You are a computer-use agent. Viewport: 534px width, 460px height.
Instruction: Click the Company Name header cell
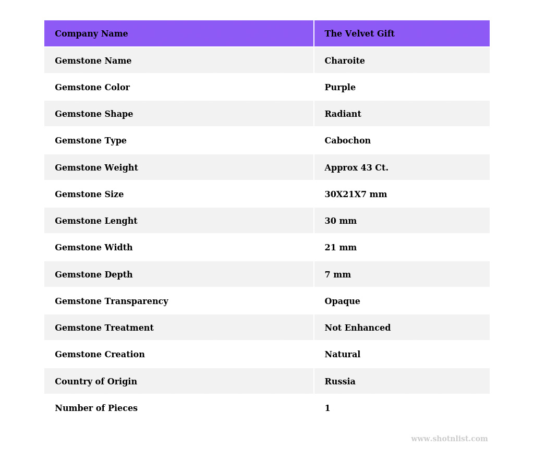(91, 34)
